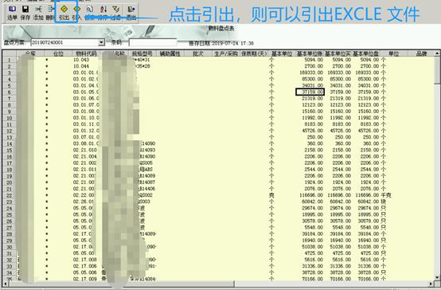441x290 pixels.
Task: Click the vertical scrollbar up arrow
Action: (437, 53)
